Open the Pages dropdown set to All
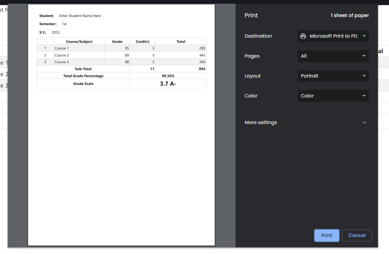389x254 pixels. 333,56
